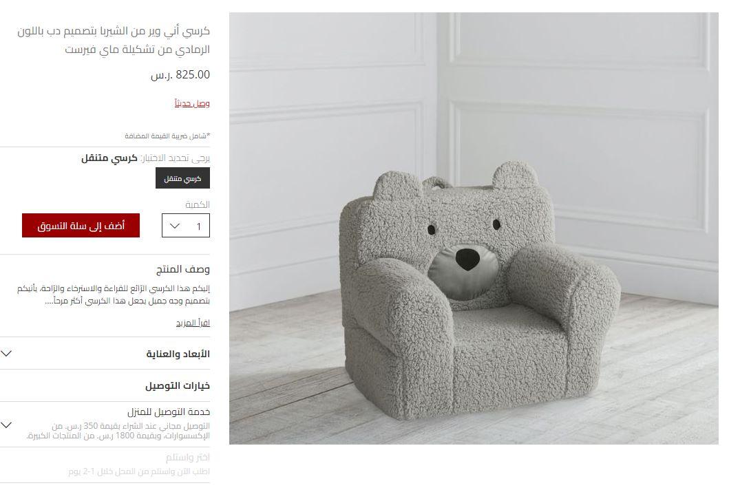Click the chevron icon on the 'الأبعاد والعناية' row
The width and height of the screenshot is (729, 490).
[6, 354]
